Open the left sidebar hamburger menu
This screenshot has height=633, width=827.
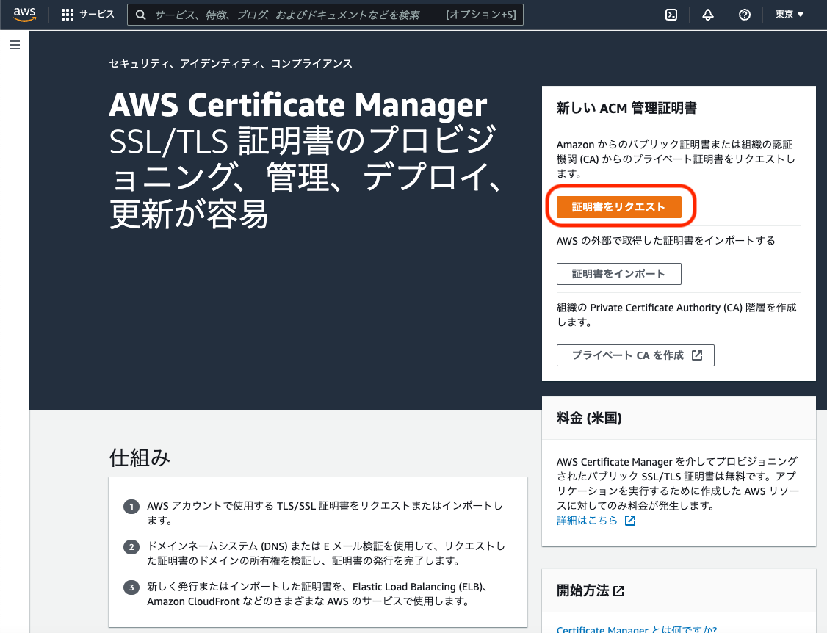pyautogui.click(x=14, y=45)
